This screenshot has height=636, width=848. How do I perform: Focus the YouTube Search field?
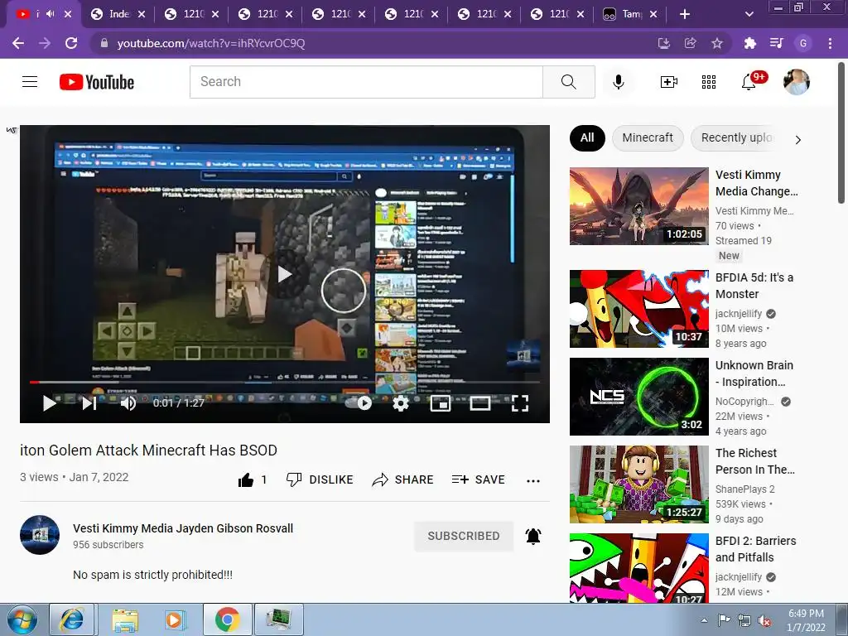click(x=366, y=82)
